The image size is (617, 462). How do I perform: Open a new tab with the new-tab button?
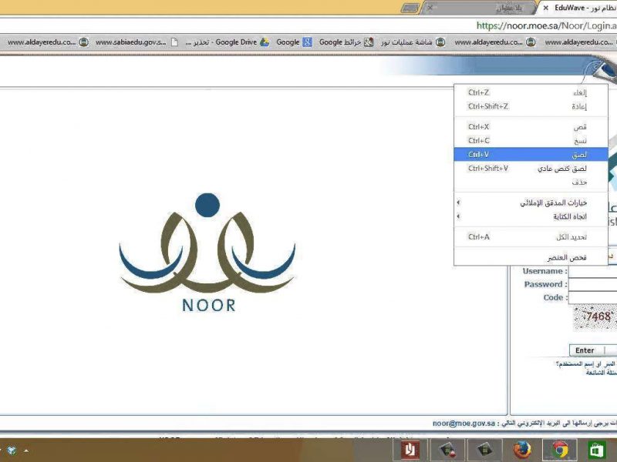pos(410,8)
